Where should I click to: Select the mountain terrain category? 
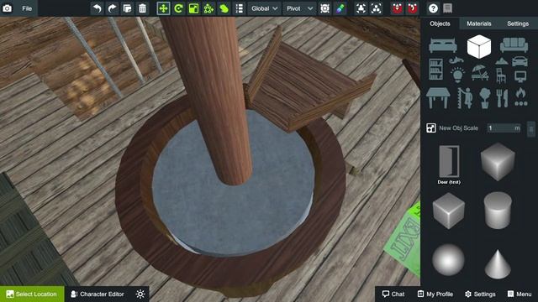pos(501,61)
